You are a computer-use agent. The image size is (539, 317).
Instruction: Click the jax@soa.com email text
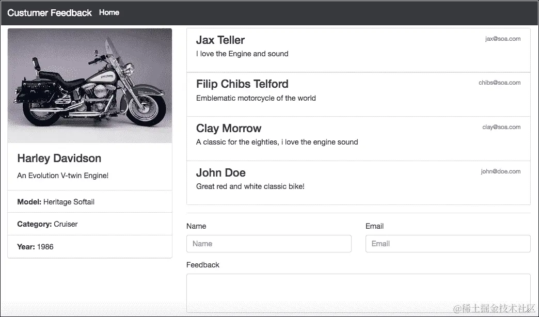click(503, 39)
